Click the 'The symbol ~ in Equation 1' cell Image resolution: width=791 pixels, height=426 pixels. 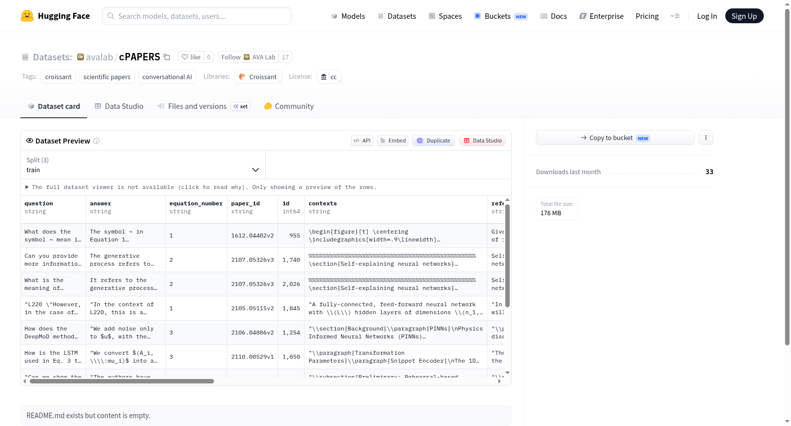[x=126, y=236]
